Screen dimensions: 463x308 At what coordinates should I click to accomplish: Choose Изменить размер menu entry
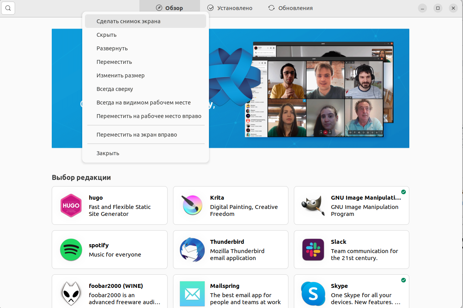click(146, 75)
